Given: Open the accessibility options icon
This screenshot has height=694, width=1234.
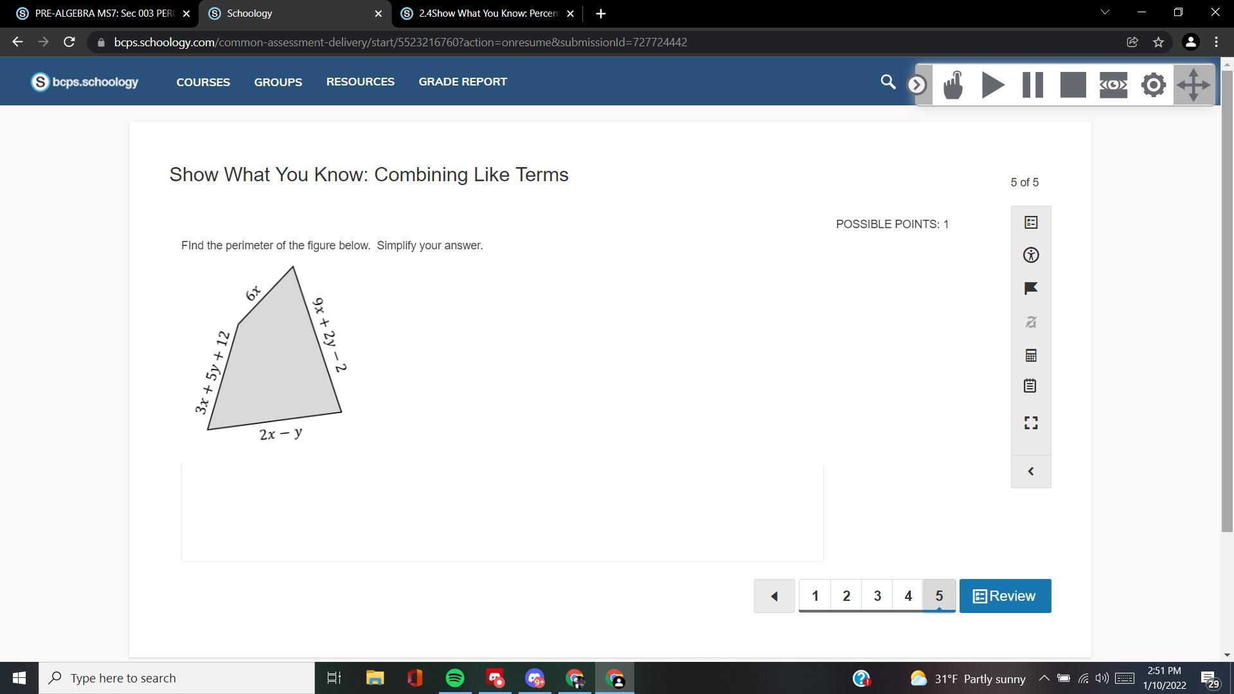Looking at the screenshot, I should coord(1031,255).
